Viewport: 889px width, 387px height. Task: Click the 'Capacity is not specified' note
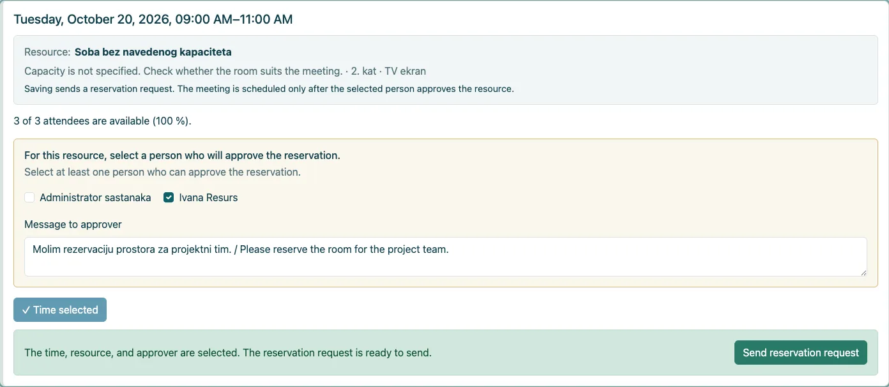pos(183,71)
